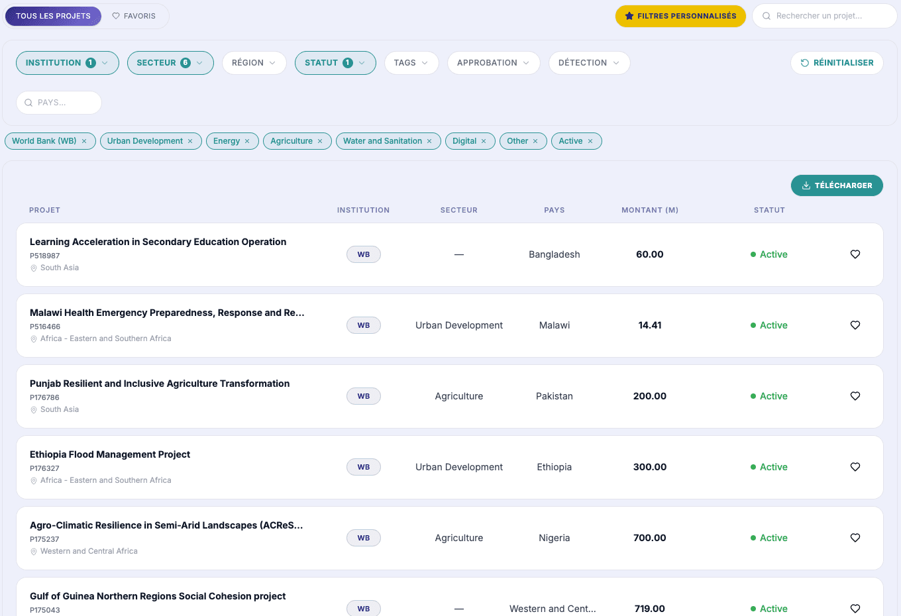Remove the Other filter chip
This screenshot has height=616, width=901.
(535, 141)
